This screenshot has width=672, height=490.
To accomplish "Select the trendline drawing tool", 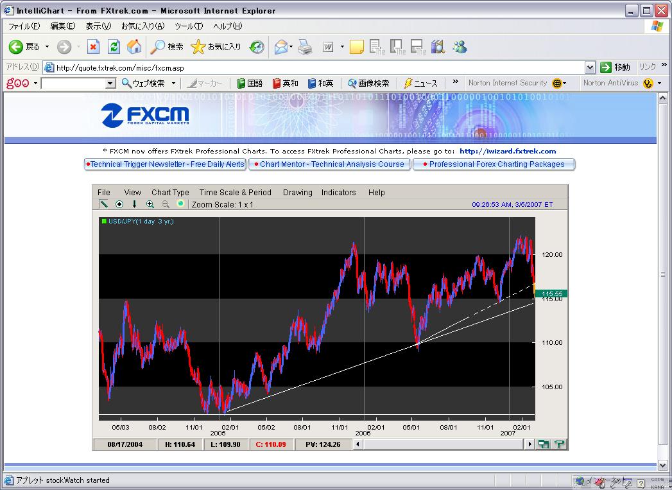I will (x=103, y=204).
